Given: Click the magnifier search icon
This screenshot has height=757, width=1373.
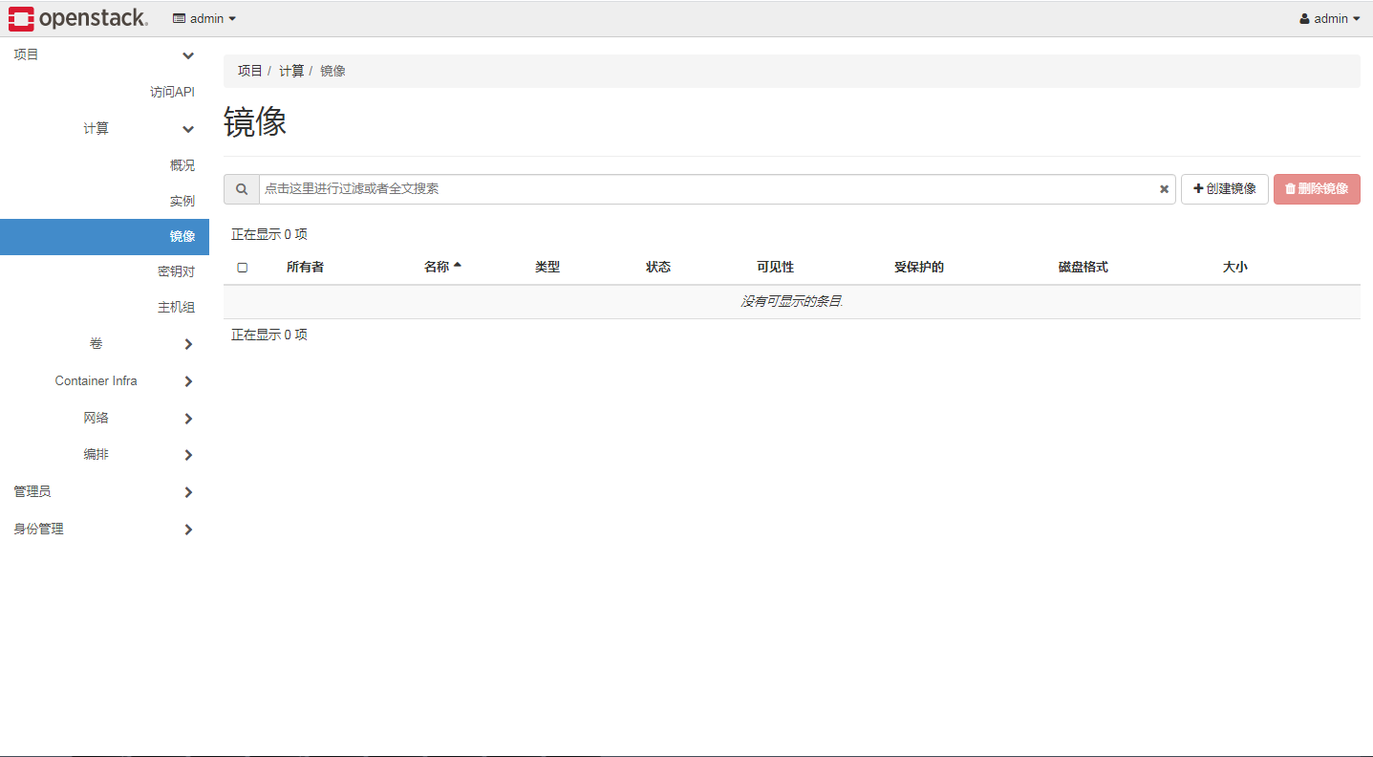Looking at the screenshot, I should tap(242, 189).
